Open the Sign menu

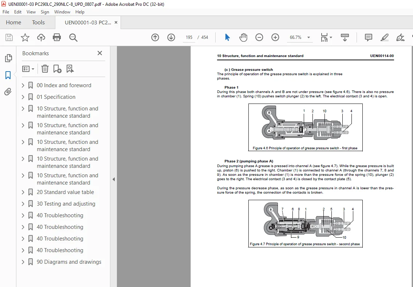45,12
